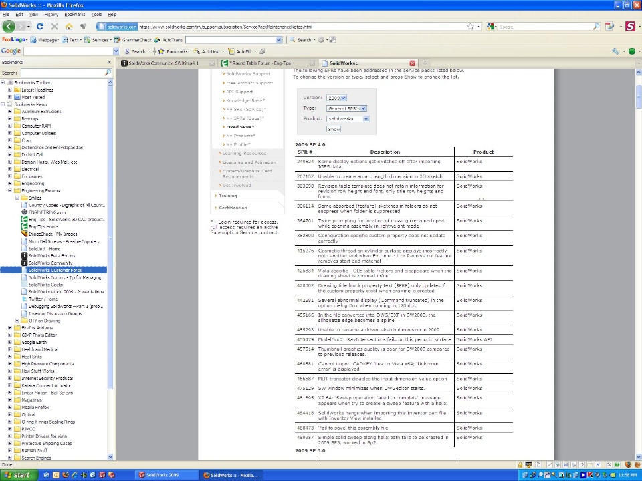
Task: Open FoxLingo Services menu
Action: [98, 39]
